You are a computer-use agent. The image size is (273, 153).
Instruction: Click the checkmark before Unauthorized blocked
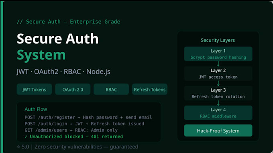(26, 137)
